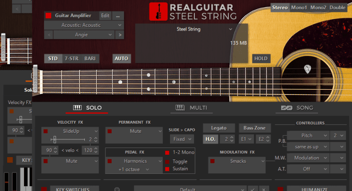Go to previous amp preset arrow
The height and width of the screenshot is (191, 352).
(48, 34)
